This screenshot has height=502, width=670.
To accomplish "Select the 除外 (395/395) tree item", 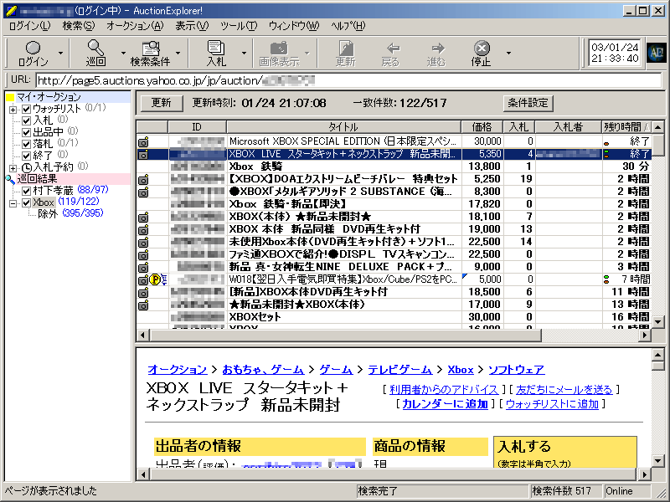I will (x=70, y=213).
